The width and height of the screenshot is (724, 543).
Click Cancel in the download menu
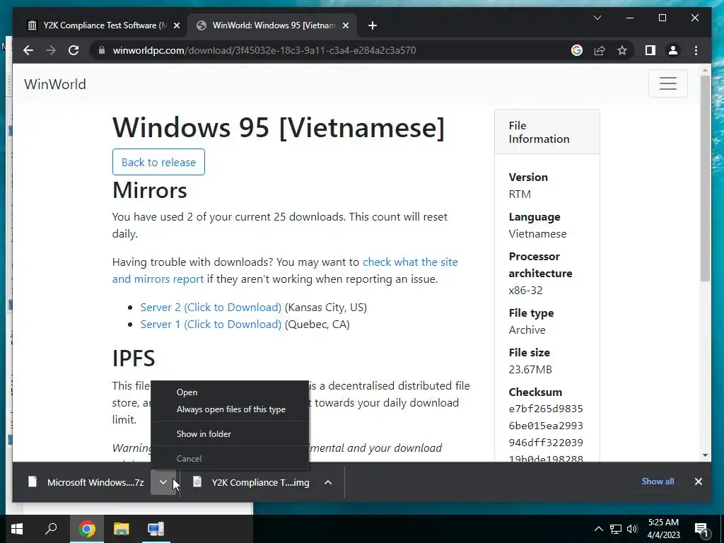coord(230,458)
